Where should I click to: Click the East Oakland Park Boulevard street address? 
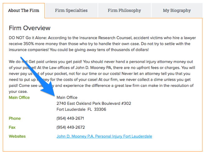[x=94, y=103]
